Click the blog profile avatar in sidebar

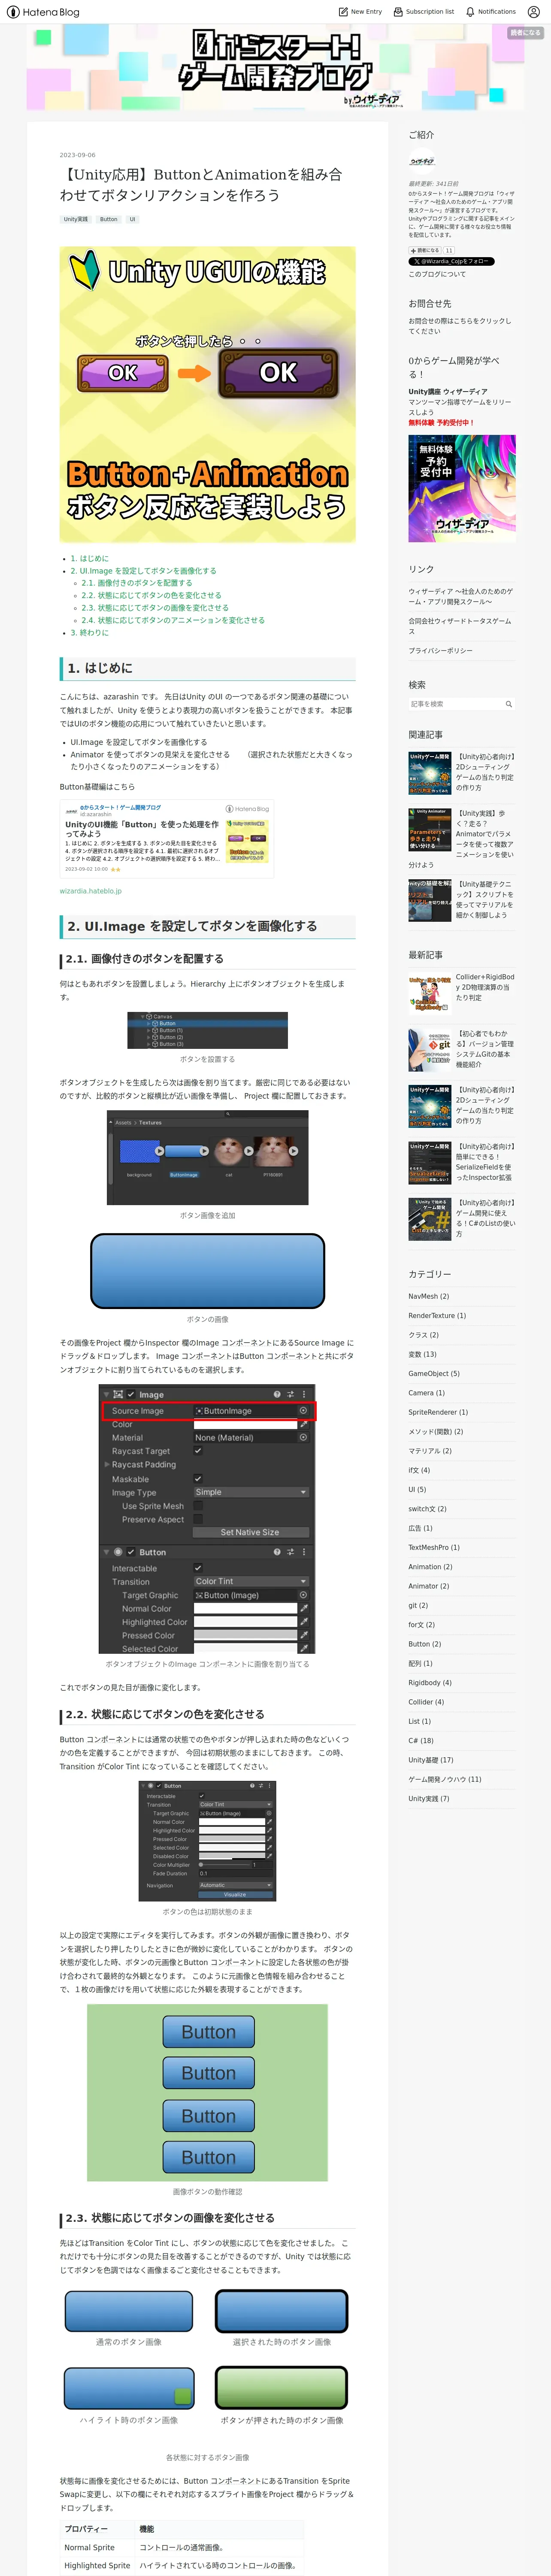(422, 161)
